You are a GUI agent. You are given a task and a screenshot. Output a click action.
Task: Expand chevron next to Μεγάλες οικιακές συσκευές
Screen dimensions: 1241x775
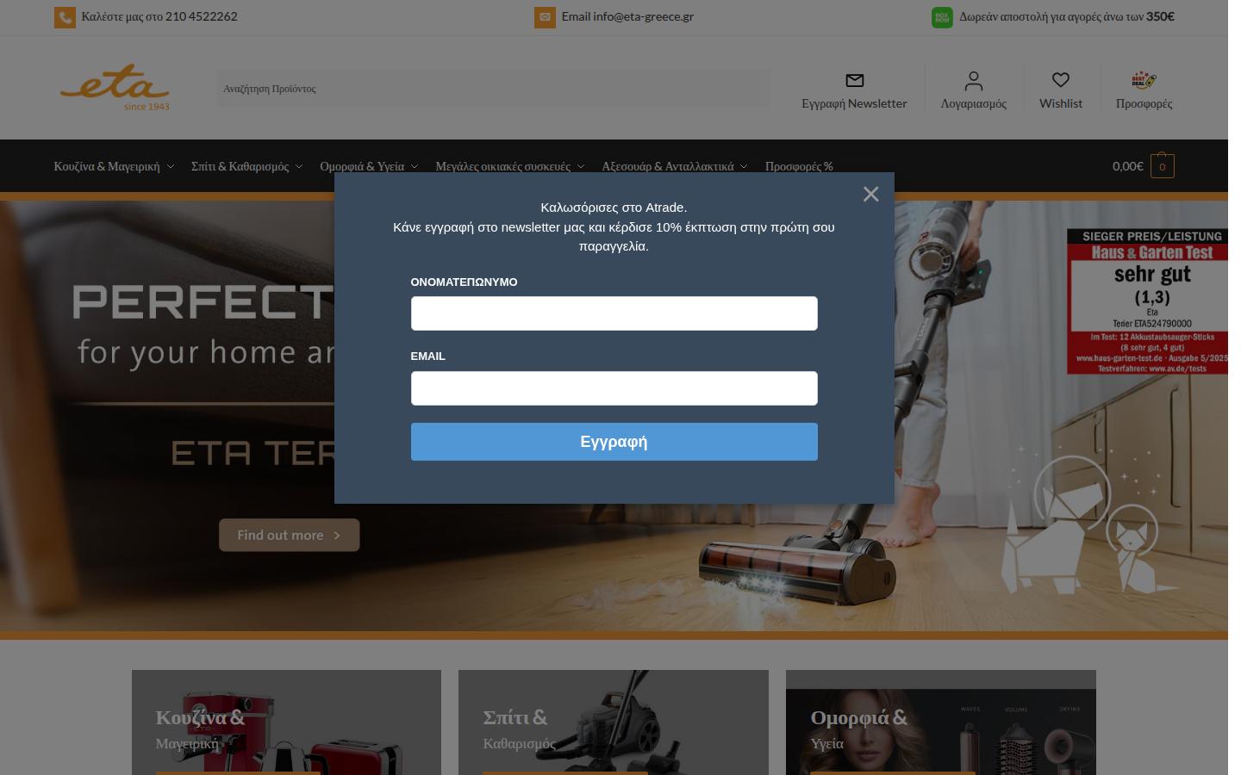point(581,167)
